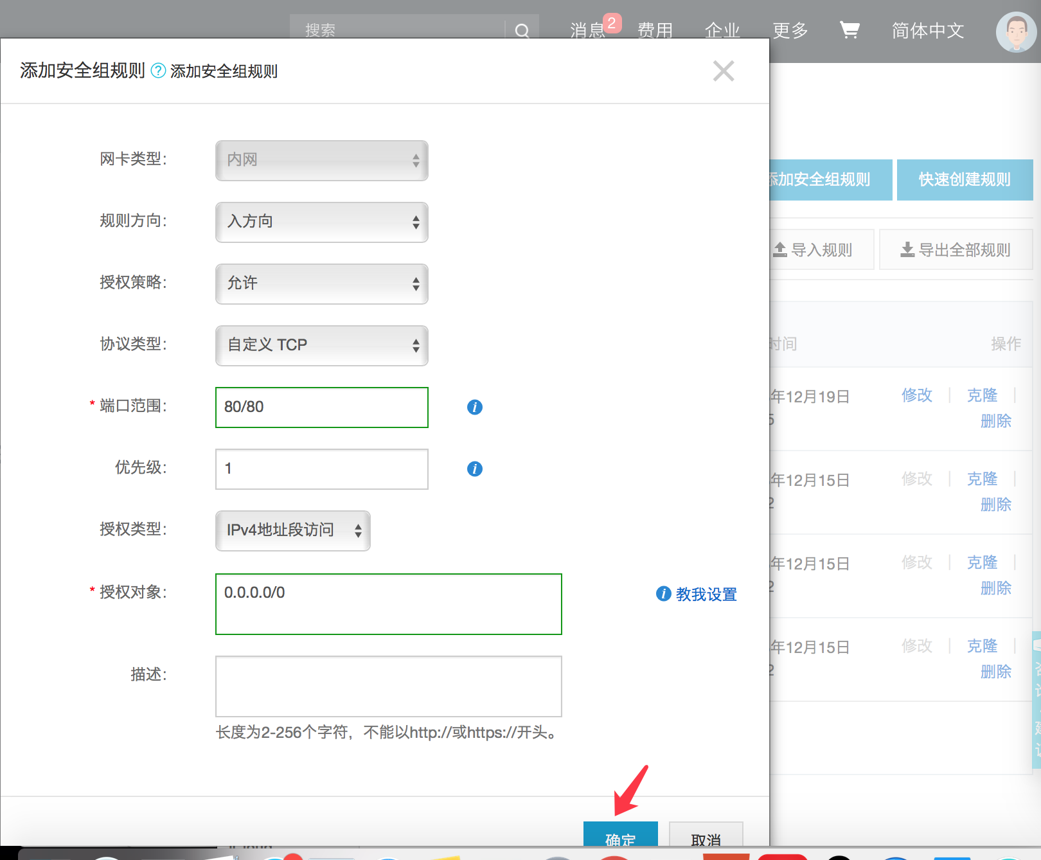
Task: Expand the 授权策略 dropdown showing 允许
Action: point(321,283)
